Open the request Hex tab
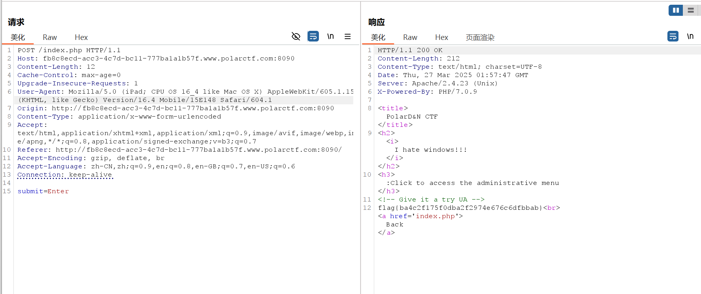 point(81,38)
